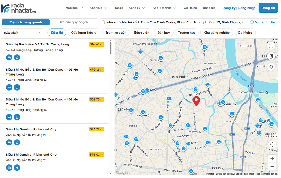Viewport: 281px width, 178px height.
Task: Switch to Tra cứu quy hoạch tab
Action: pyautogui.click(x=74, y=22)
